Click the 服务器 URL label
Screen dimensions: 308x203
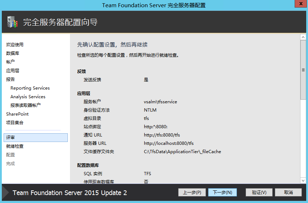(95, 143)
